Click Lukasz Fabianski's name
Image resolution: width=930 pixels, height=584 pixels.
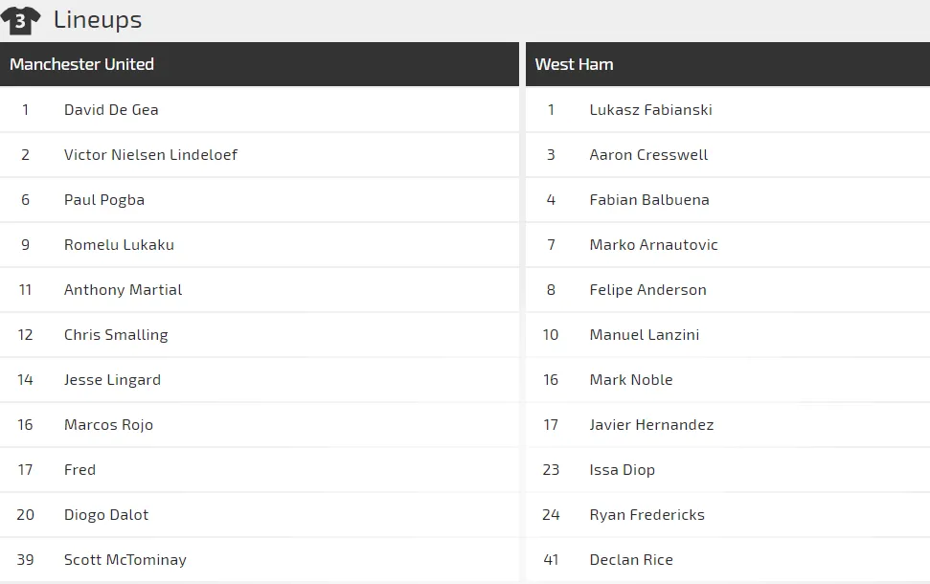[x=650, y=109]
